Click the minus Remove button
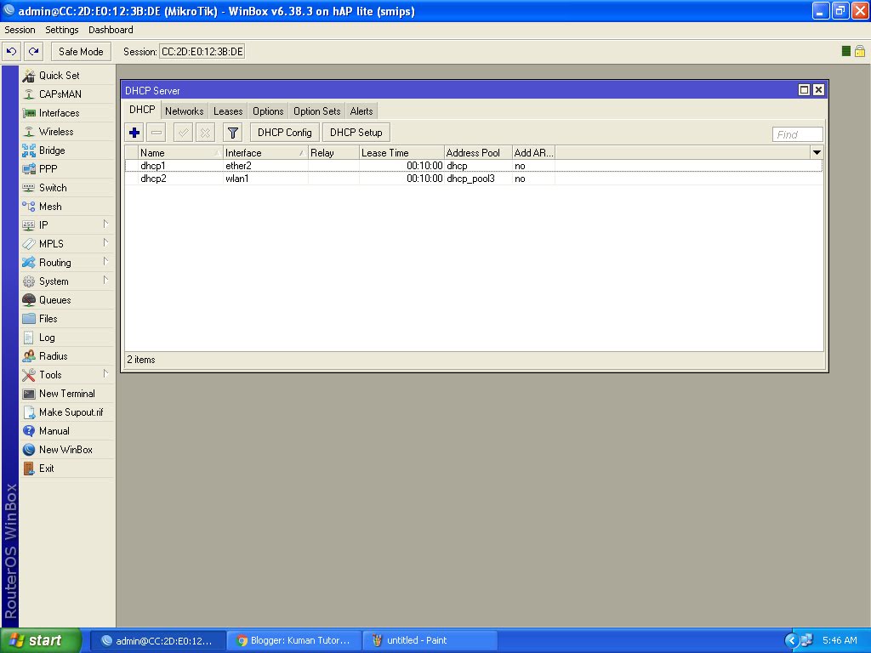Screen dimensions: 871x653 (157, 133)
